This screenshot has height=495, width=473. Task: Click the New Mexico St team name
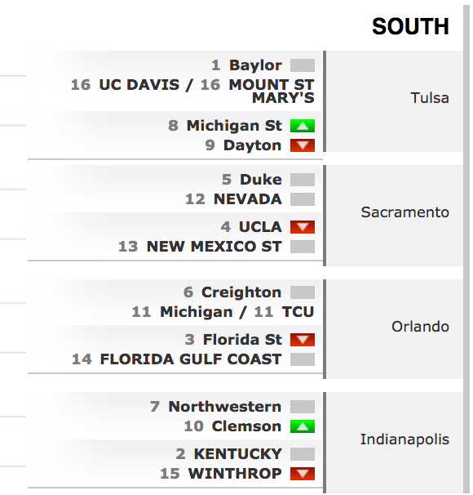[214, 247]
